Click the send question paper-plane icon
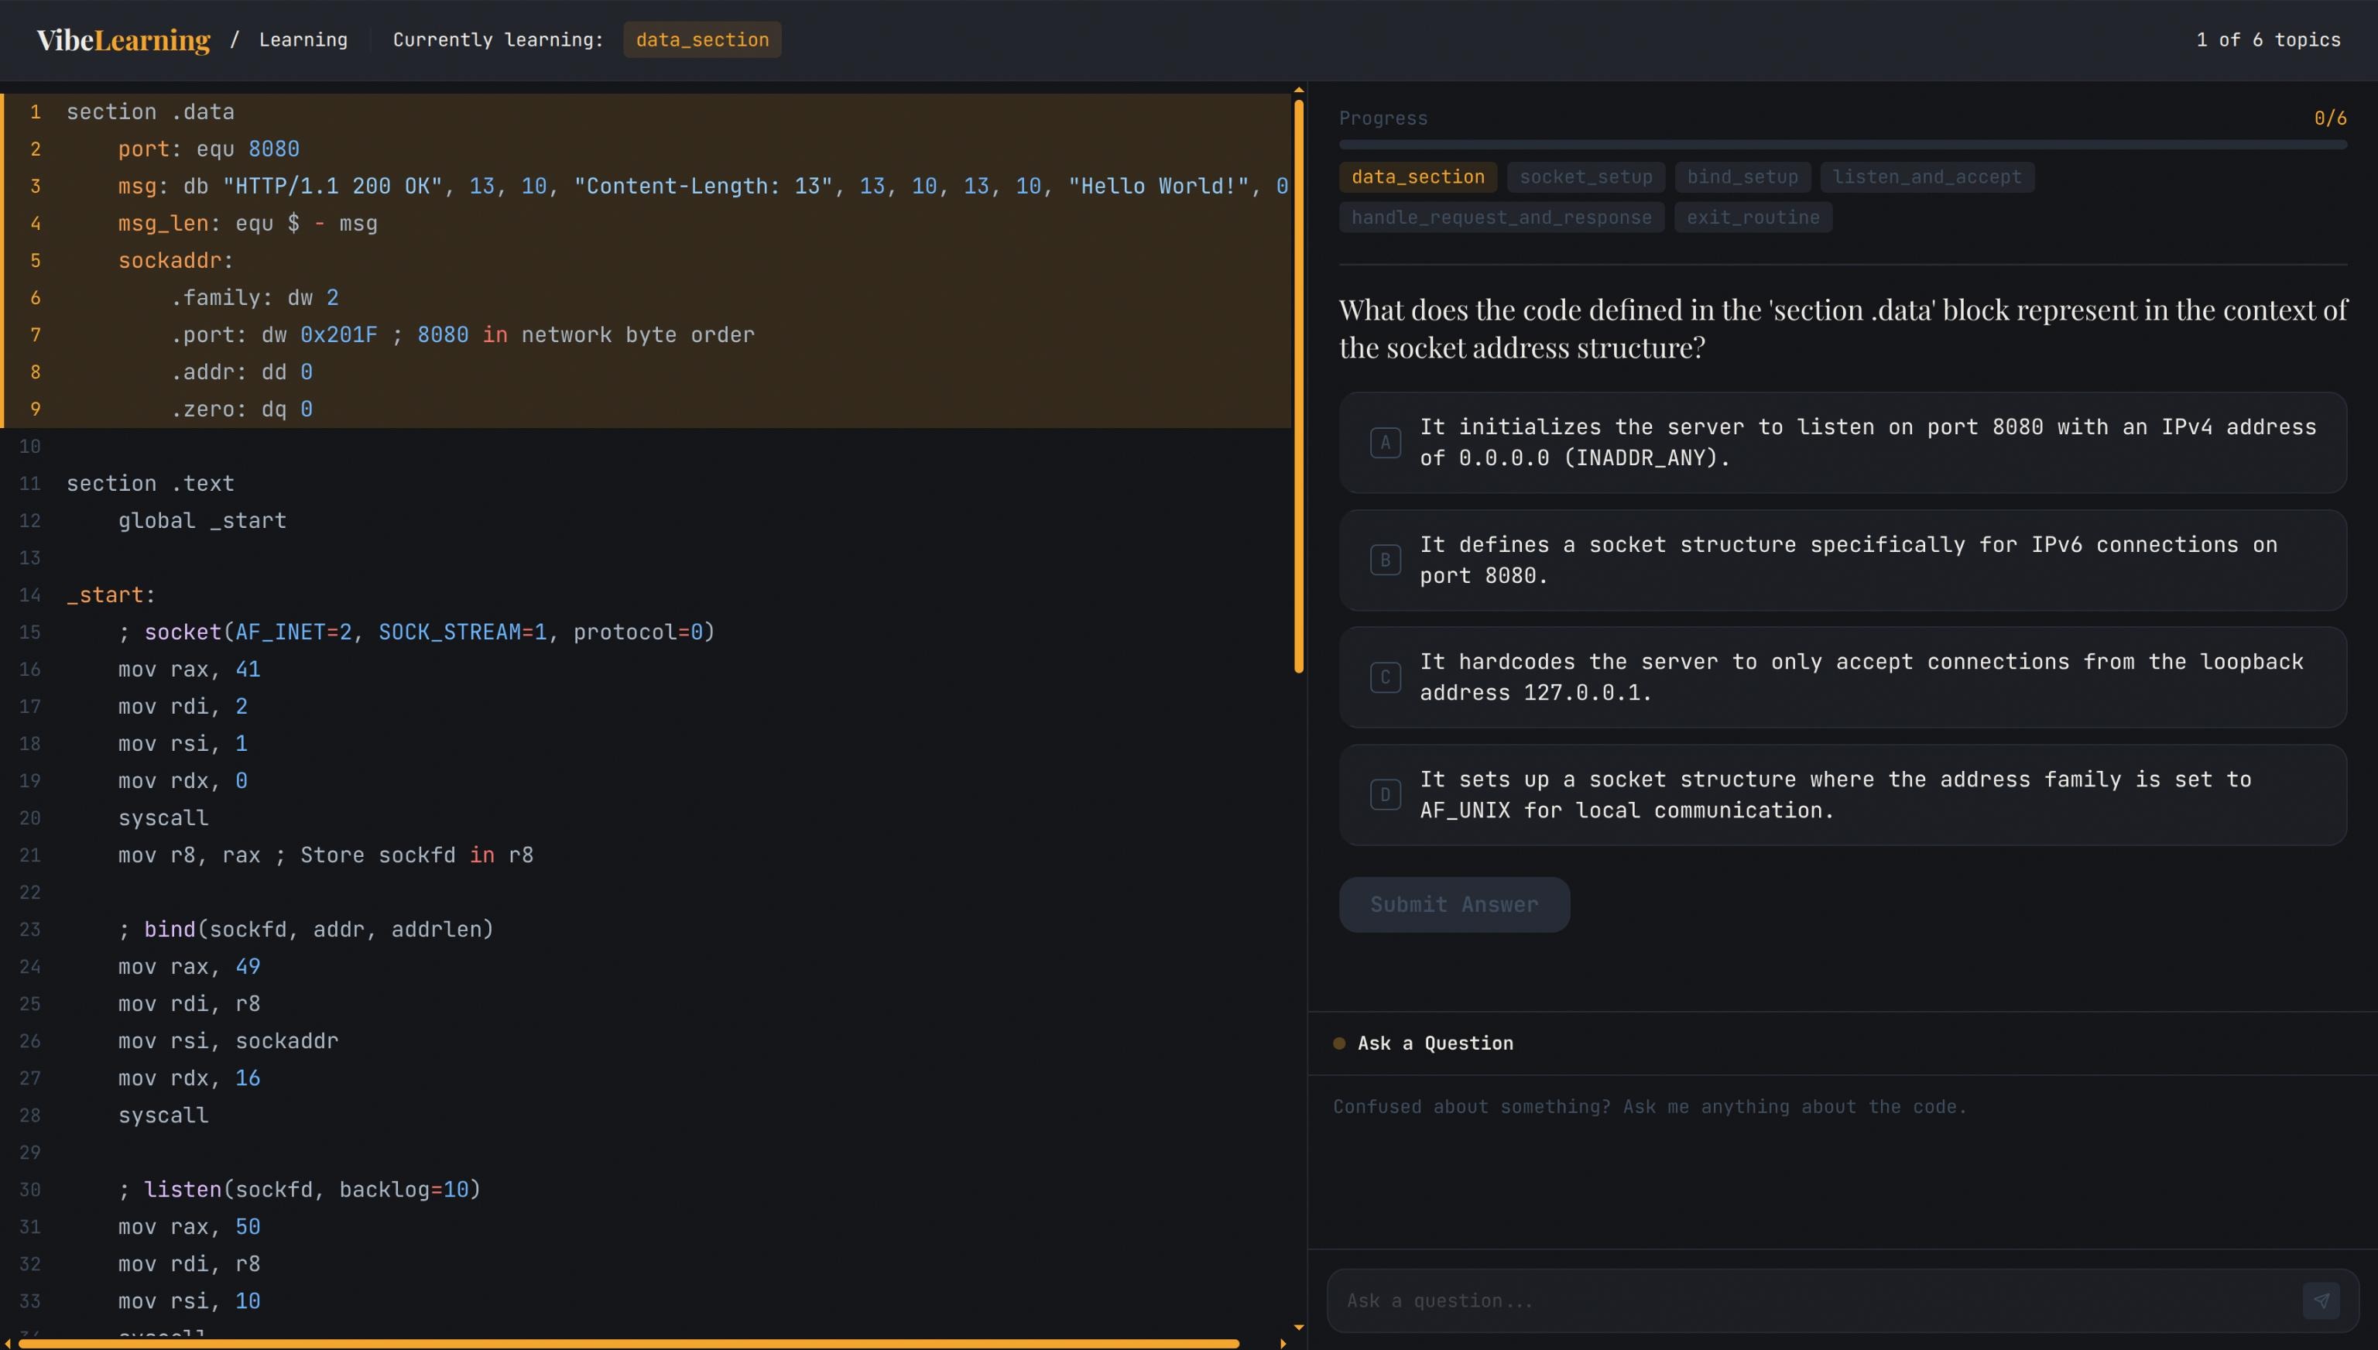This screenshot has height=1350, width=2378. coord(2321,1300)
